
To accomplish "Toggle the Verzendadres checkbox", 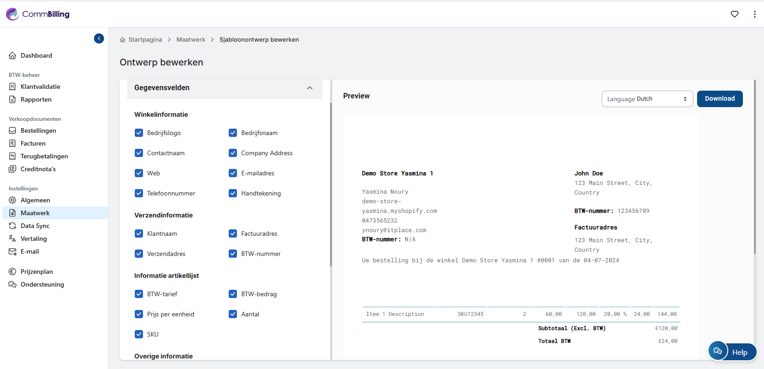I will pos(139,254).
